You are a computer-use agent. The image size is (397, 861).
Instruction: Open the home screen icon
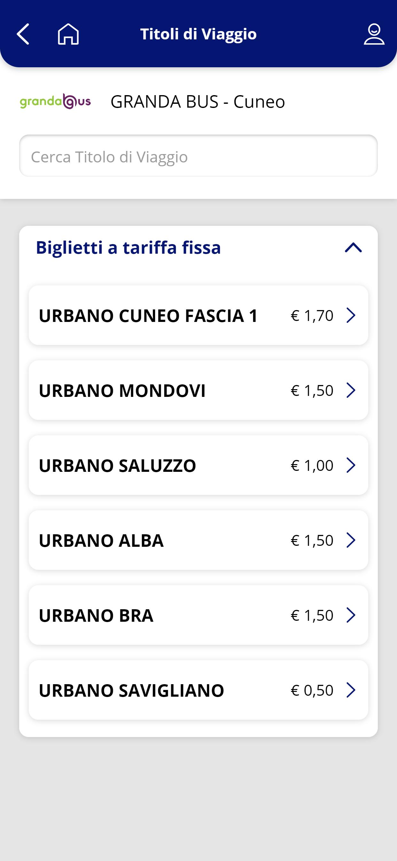(68, 34)
